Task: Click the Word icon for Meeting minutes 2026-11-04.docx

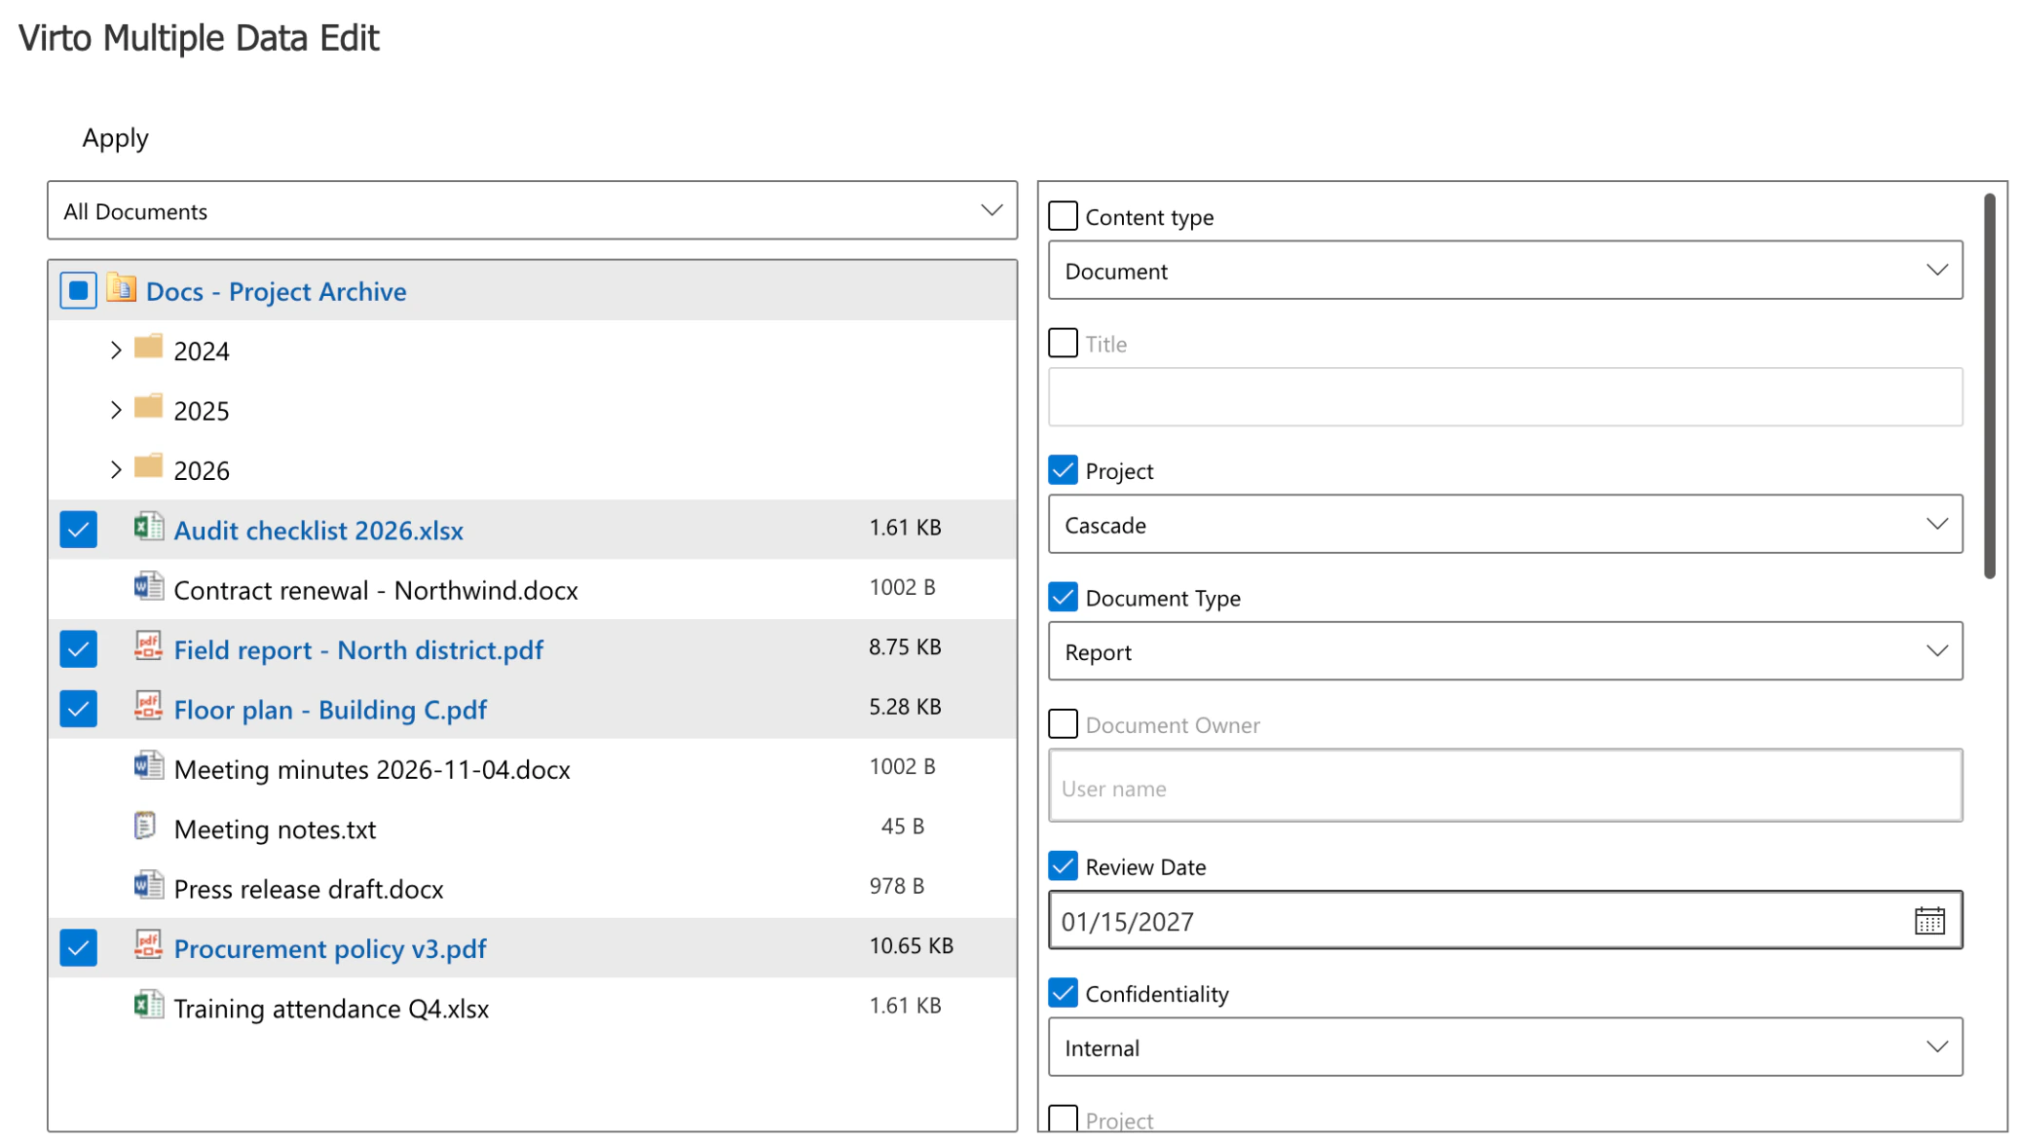Action: tap(148, 767)
